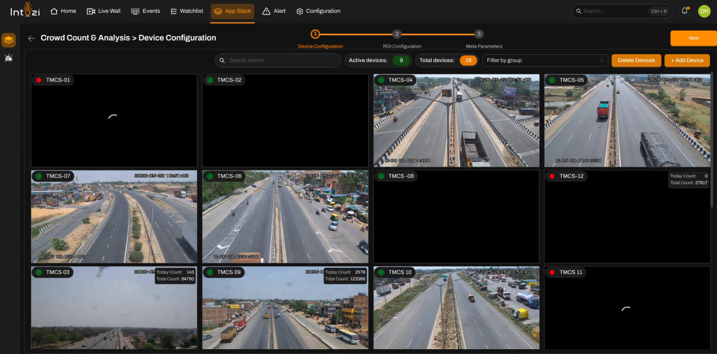Image resolution: width=717 pixels, height=354 pixels.
Task: Click the + Add Device button
Action: (x=687, y=60)
